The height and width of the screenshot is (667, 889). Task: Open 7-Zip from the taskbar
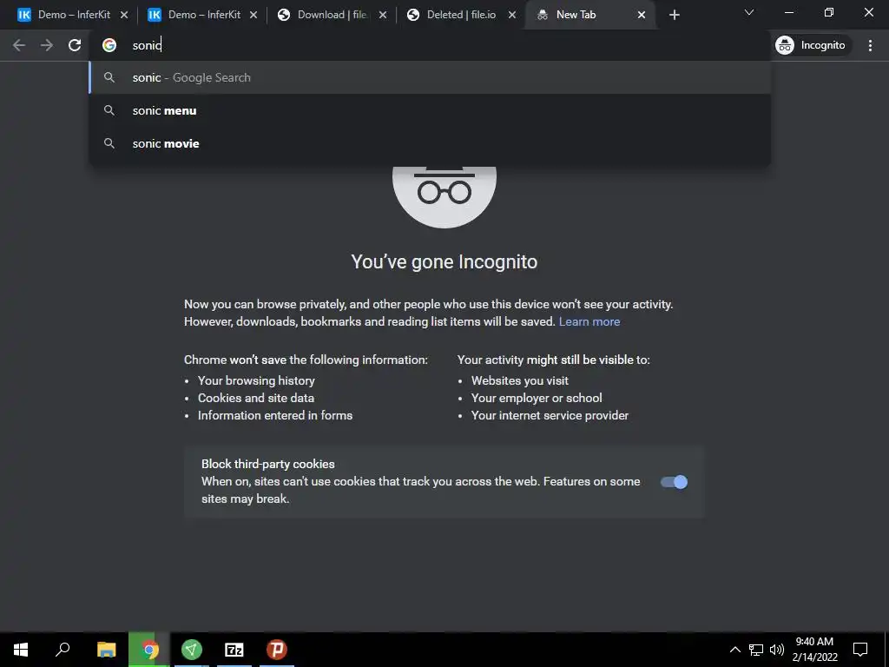234,650
